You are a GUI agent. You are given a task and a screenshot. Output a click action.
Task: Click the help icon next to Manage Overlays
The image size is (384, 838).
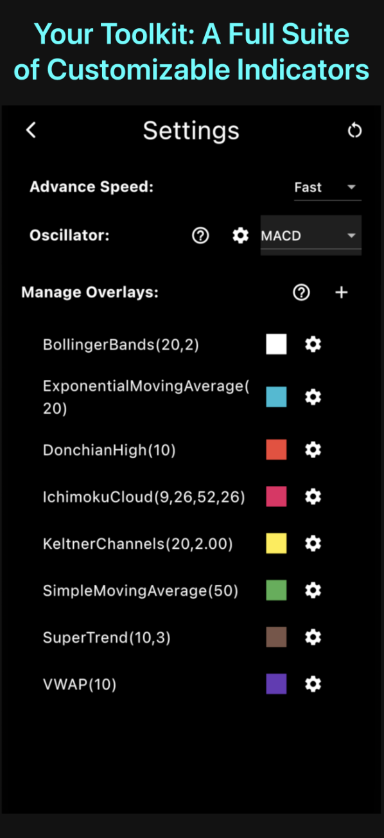pyautogui.click(x=301, y=292)
